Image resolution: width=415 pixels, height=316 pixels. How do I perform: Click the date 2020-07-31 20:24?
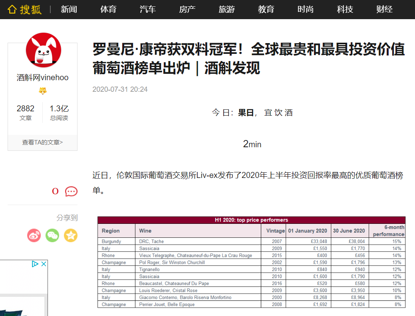pos(120,89)
